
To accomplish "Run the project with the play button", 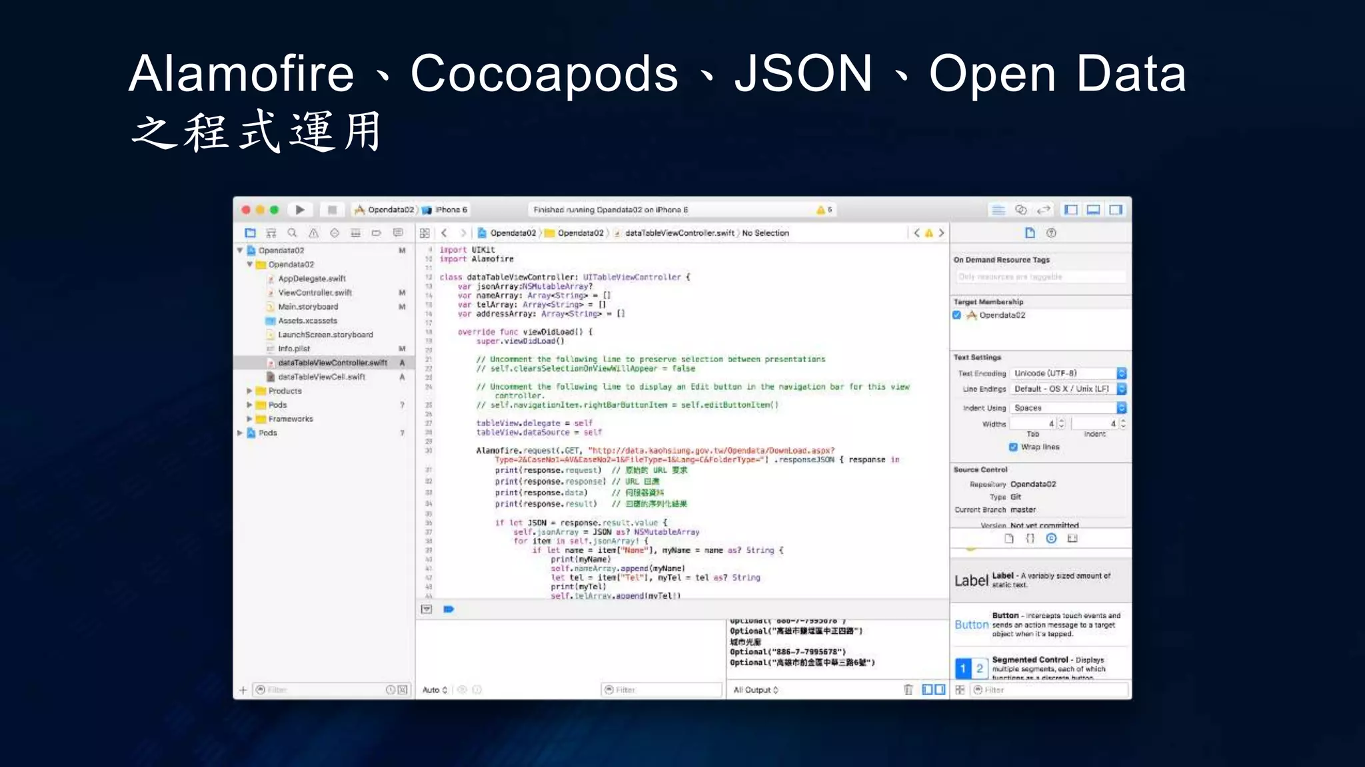I will tap(300, 210).
